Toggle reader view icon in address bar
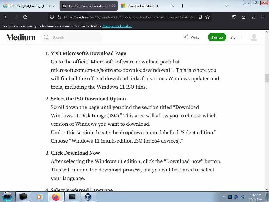 [x=200, y=17]
